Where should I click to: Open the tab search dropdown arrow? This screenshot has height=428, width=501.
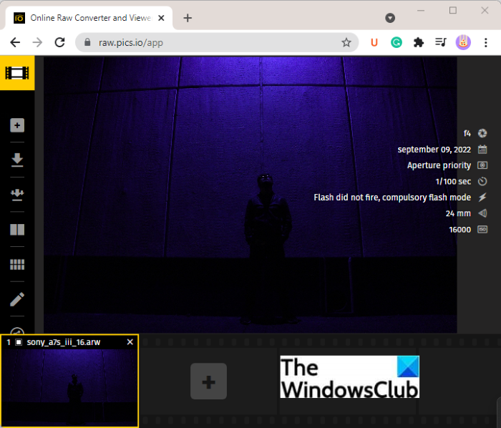390,18
